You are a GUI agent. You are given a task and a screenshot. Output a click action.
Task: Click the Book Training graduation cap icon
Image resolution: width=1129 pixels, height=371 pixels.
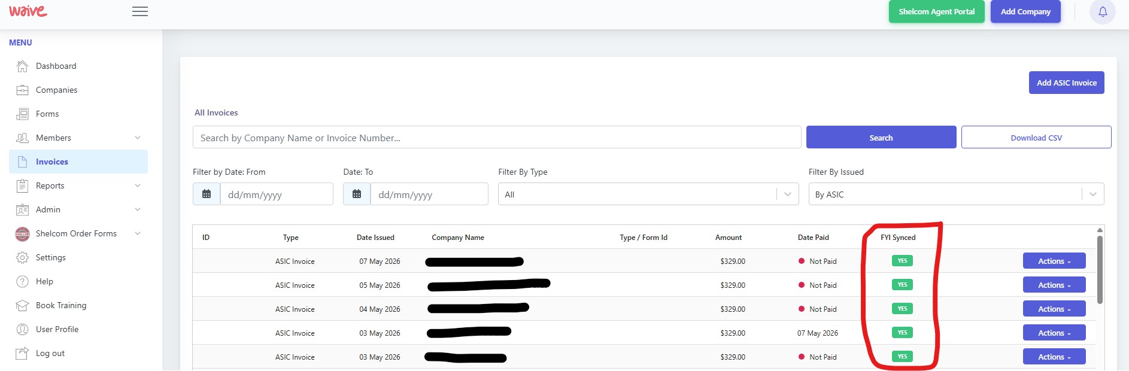tap(22, 305)
